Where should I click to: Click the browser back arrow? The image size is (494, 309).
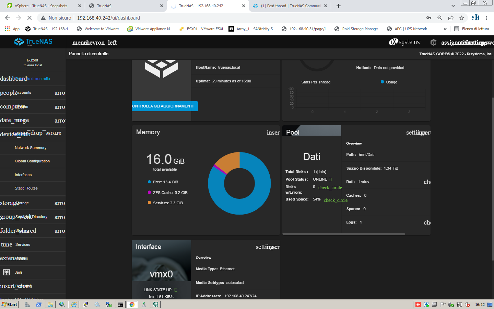click(x=8, y=18)
